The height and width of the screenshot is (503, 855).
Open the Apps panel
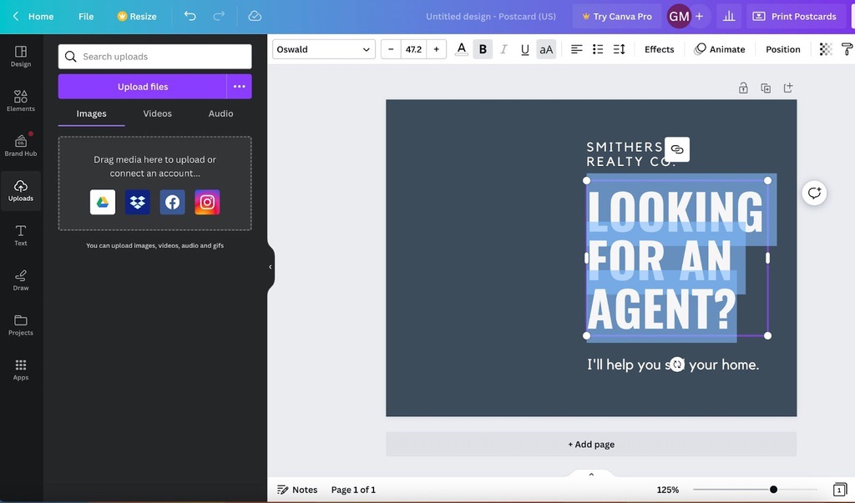(x=21, y=370)
